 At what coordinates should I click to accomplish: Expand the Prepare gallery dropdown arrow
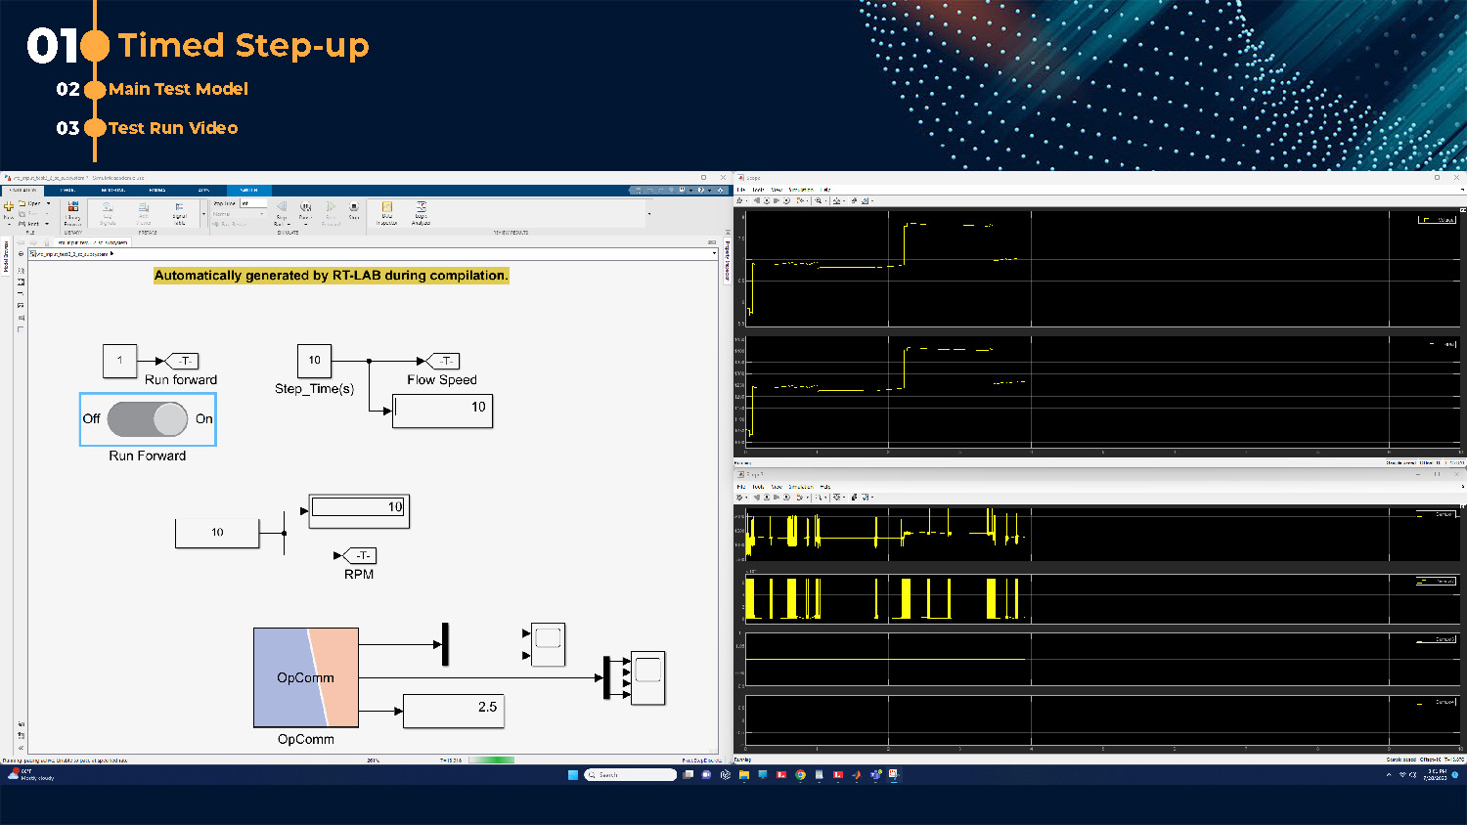203,213
